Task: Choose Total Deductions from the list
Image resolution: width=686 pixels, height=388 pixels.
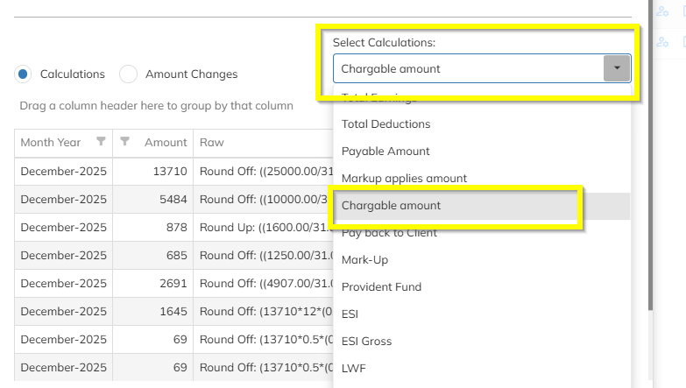Action: pos(385,124)
